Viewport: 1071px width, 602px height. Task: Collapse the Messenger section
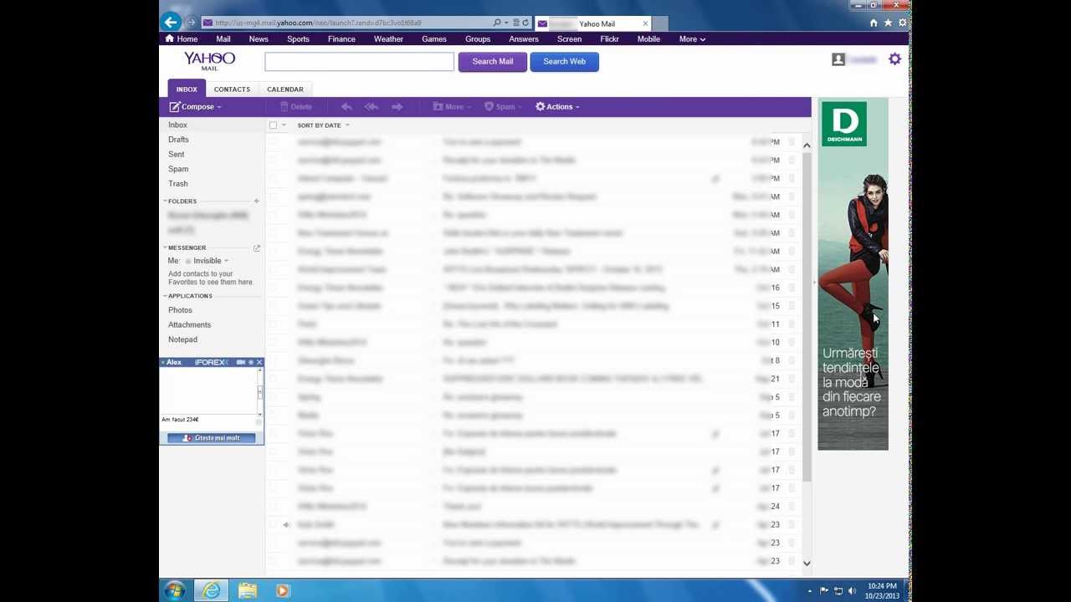pyautogui.click(x=165, y=247)
